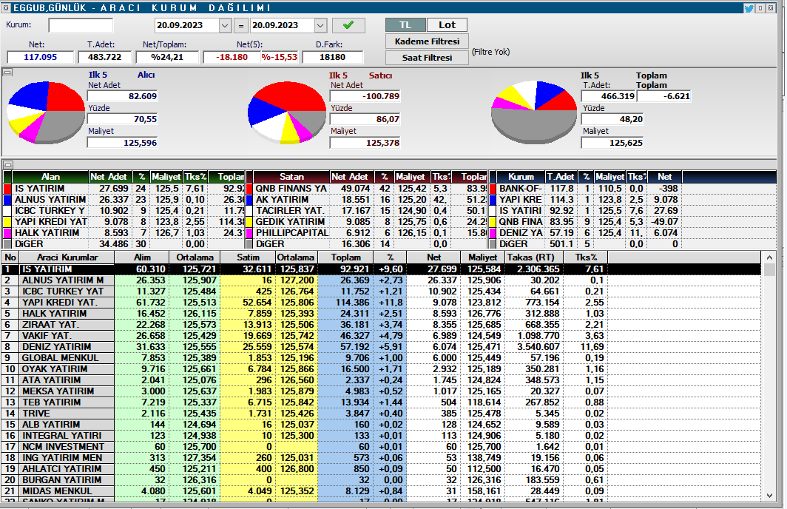Select the BURGAN YATIRIM row
The height and width of the screenshot is (509, 787).
click(x=381, y=480)
